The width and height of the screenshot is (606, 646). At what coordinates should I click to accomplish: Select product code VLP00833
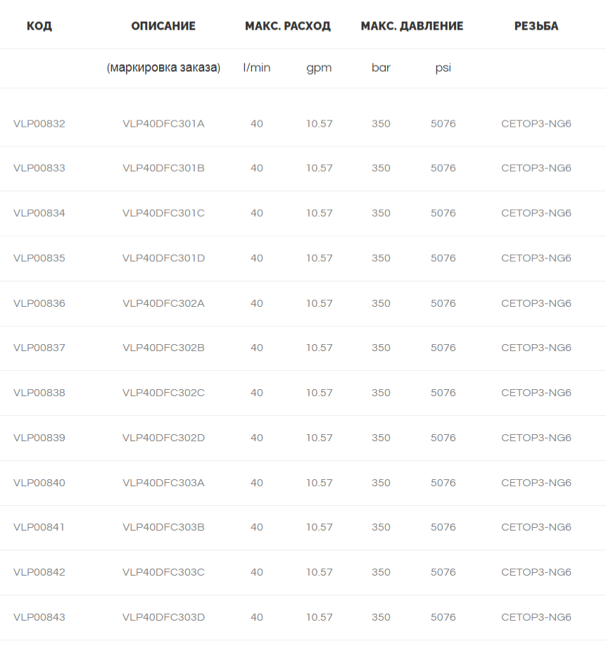coord(39,168)
